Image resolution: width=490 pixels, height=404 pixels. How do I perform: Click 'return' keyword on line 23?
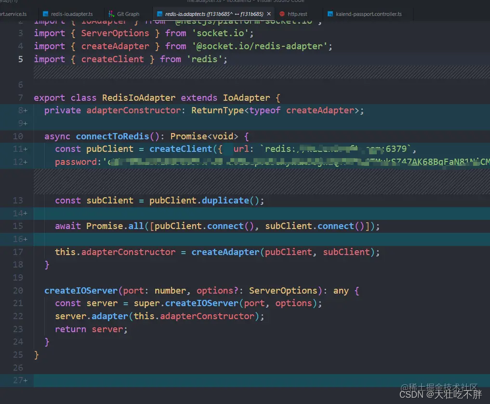tap(71, 329)
